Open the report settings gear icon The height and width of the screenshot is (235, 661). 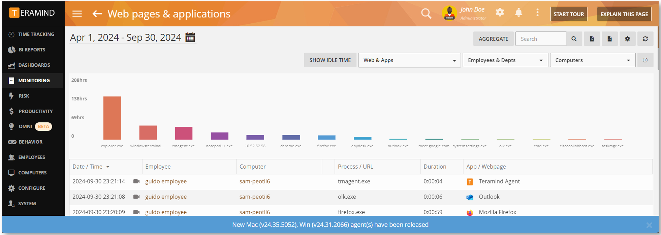click(x=627, y=39)
